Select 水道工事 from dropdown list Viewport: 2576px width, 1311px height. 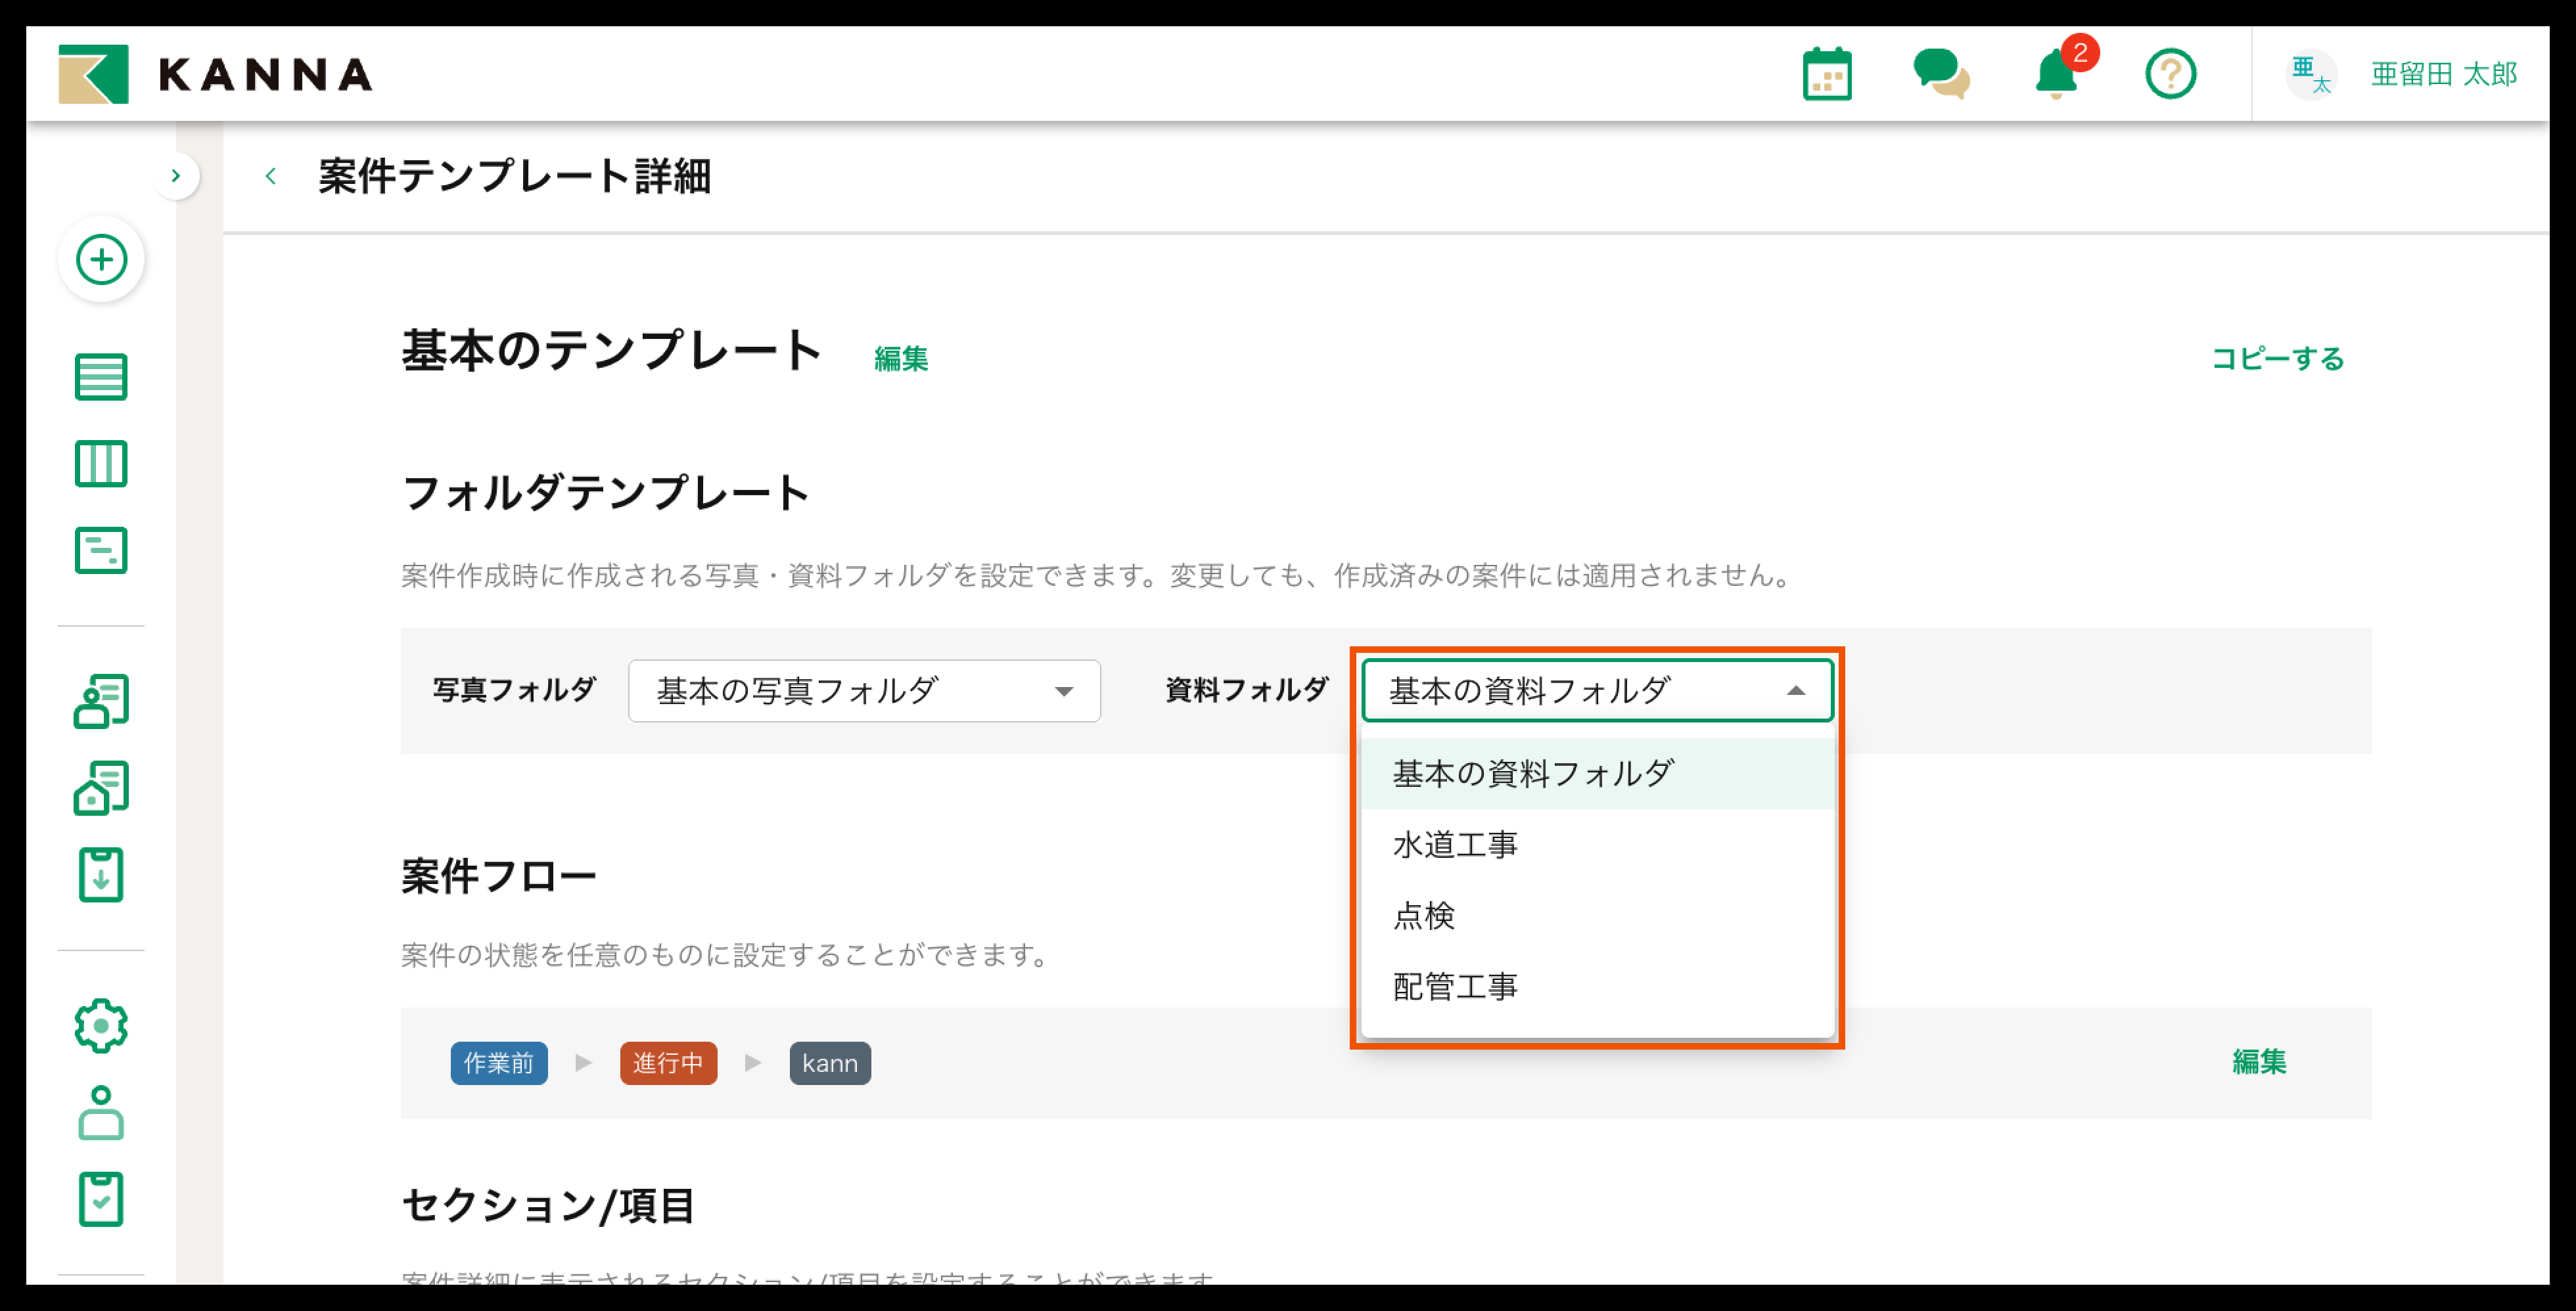(1455, 845)
